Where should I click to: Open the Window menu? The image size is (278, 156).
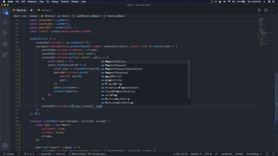tap(75, 2)
